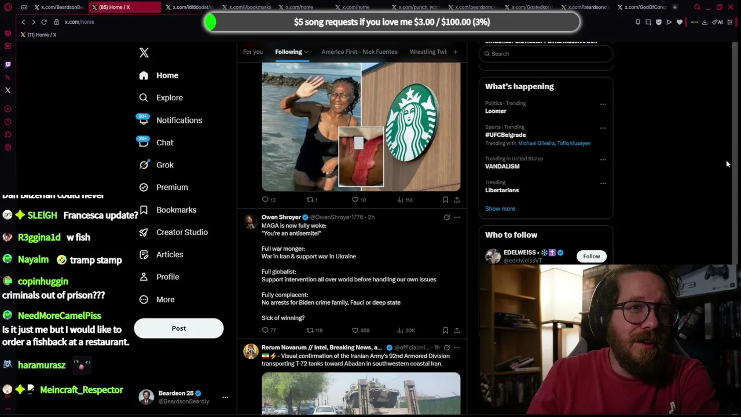Screen dimensions: 741x417
Task: Click the X logo above the Home link
Action: pos(144,53)
